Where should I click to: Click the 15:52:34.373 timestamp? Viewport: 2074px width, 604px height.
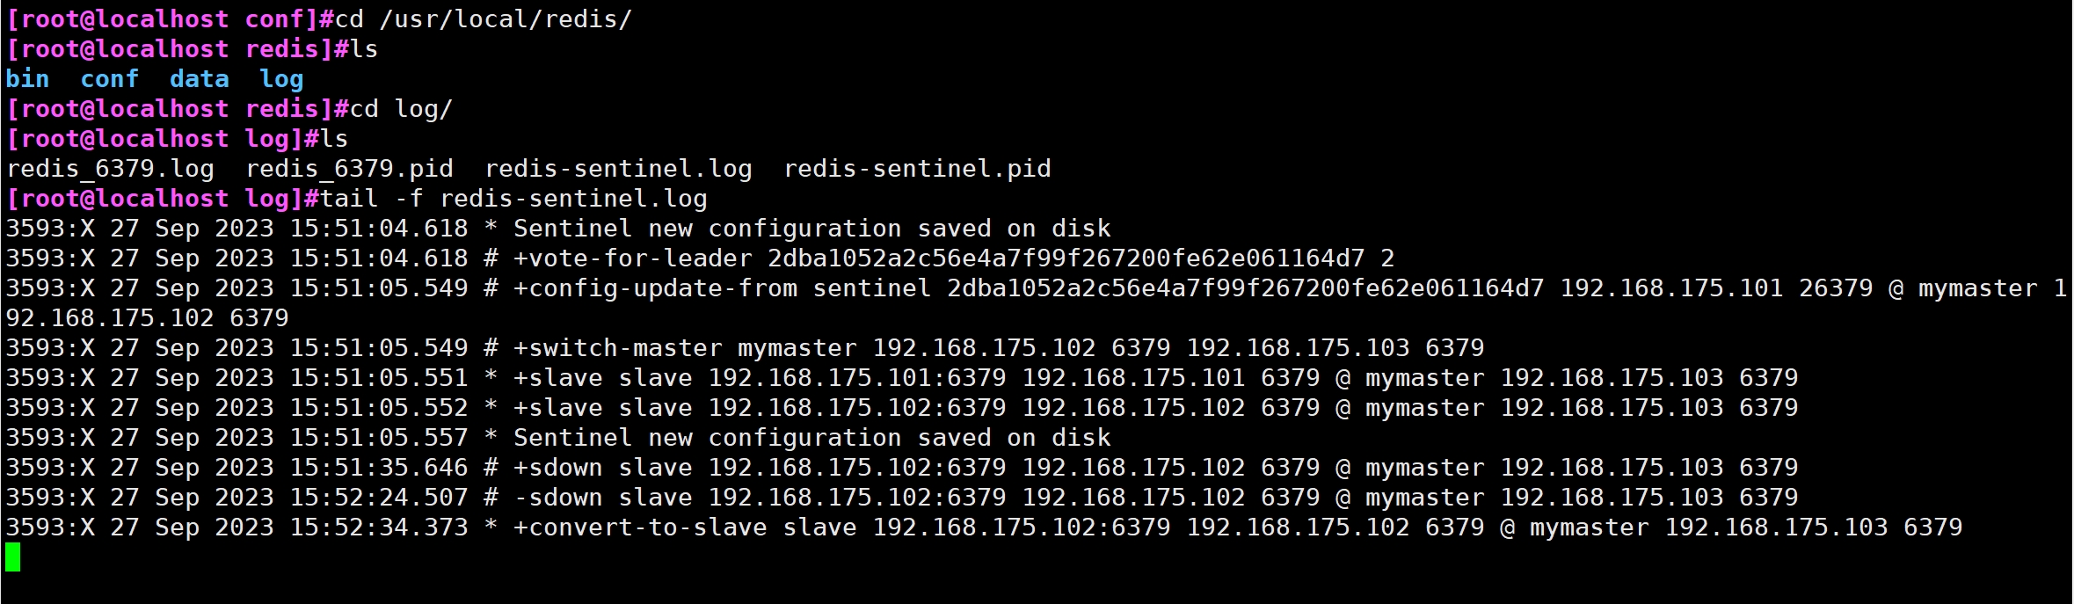tap(379, 528)
